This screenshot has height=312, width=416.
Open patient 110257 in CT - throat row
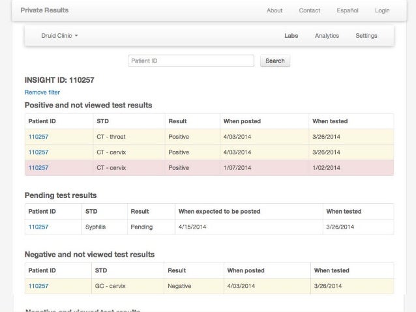point(38,137)
